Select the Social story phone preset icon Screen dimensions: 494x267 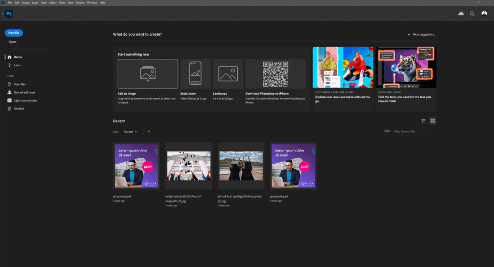tap(195, 74)
